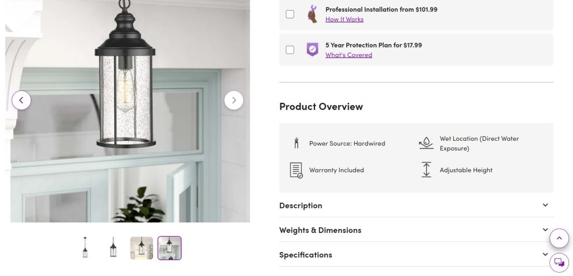This screenshot has width=573, height=276.
Task: Open the How It Works link
Action: (344, 19)
